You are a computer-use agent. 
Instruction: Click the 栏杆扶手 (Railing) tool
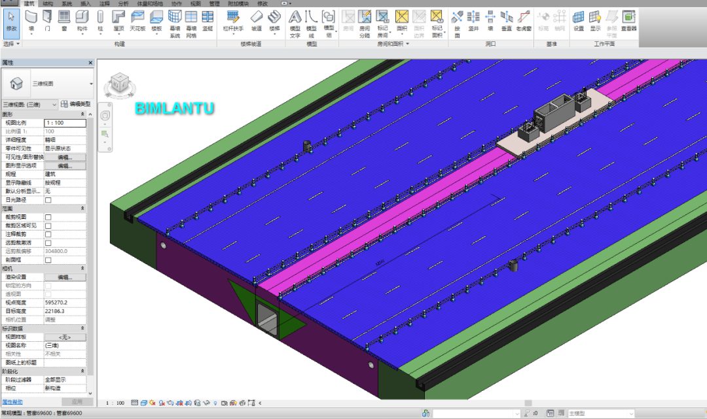(x=233, y=21)
